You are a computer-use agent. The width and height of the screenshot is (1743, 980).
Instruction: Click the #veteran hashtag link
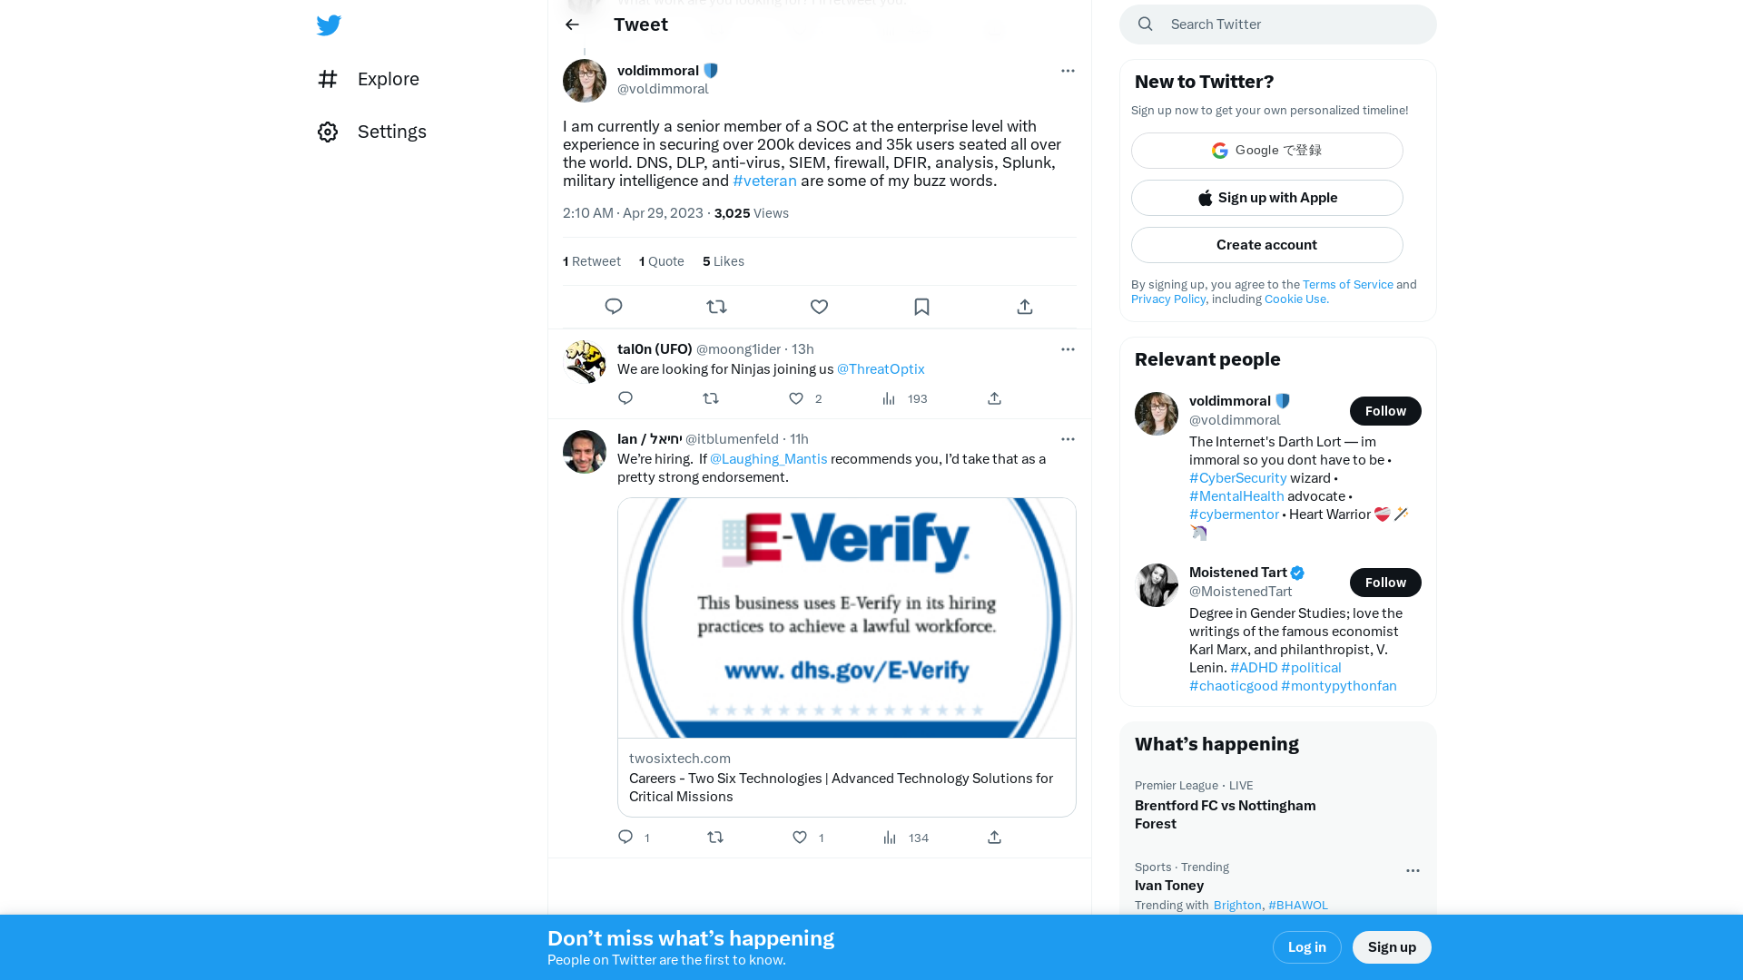point(763,181)
